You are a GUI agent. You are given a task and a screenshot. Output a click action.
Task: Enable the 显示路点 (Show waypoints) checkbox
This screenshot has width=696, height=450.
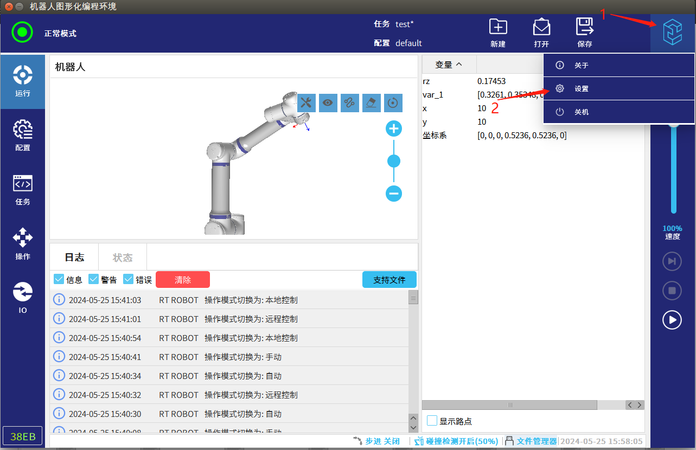tap(432, 421)
